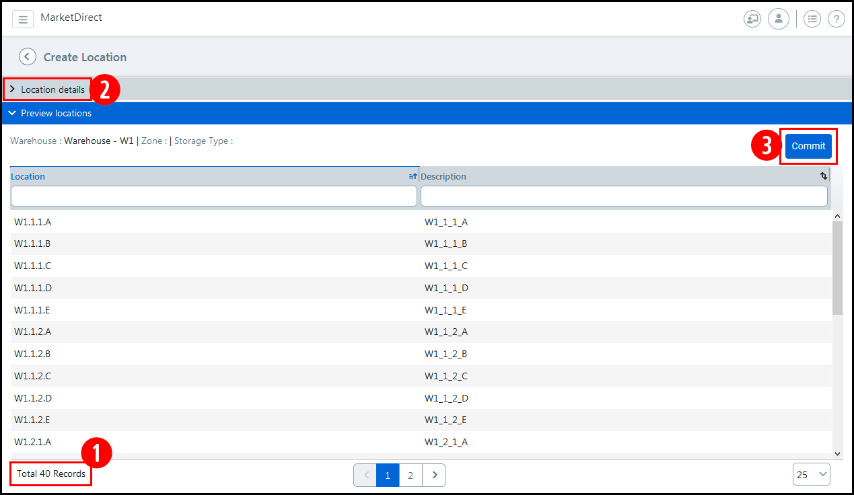Select page 1 in pagination
Image resolution: width=854 pixels, height=495 pixels.
(x=388, y=475)
